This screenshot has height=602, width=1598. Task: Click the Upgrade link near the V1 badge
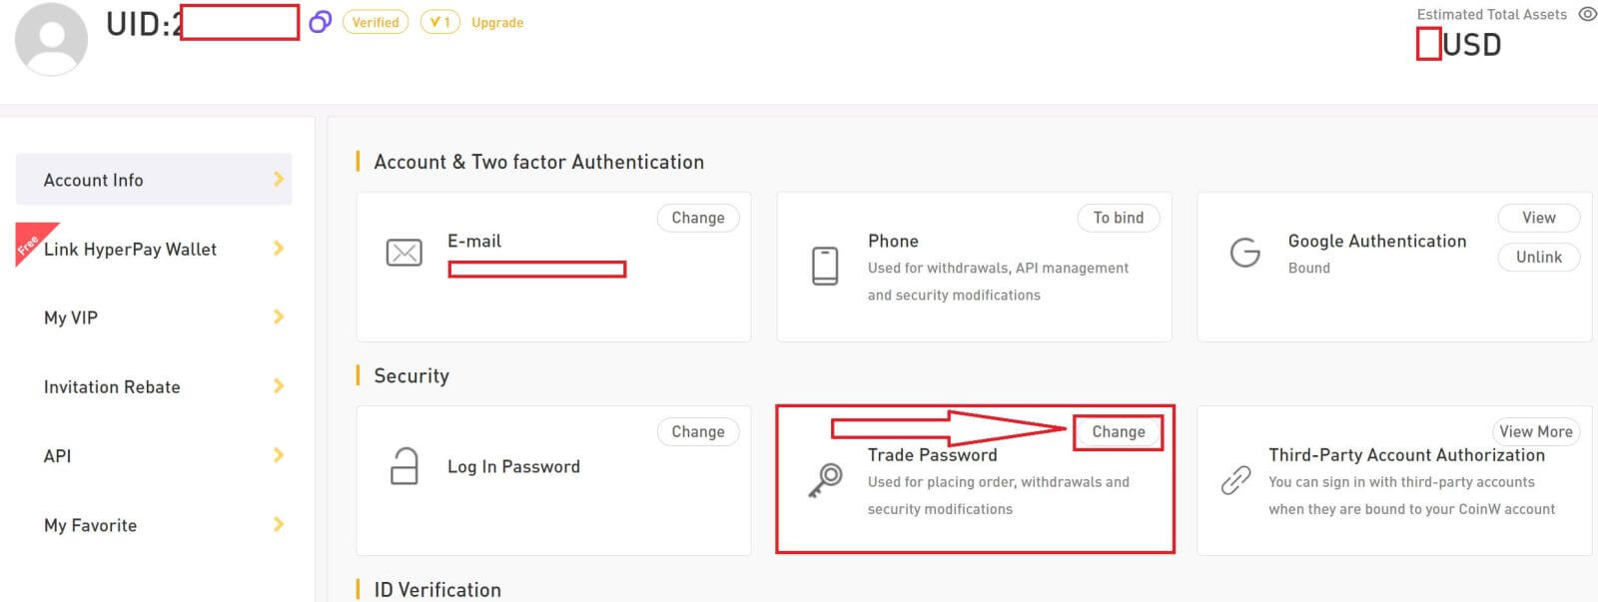[497, 22]
